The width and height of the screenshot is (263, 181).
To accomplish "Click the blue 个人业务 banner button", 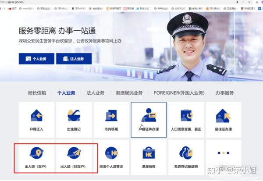I will point(36,59).
